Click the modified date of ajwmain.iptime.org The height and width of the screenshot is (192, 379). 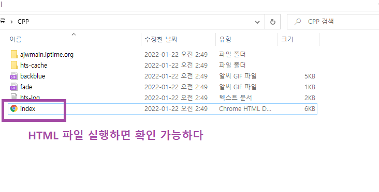tap(176, 55)
